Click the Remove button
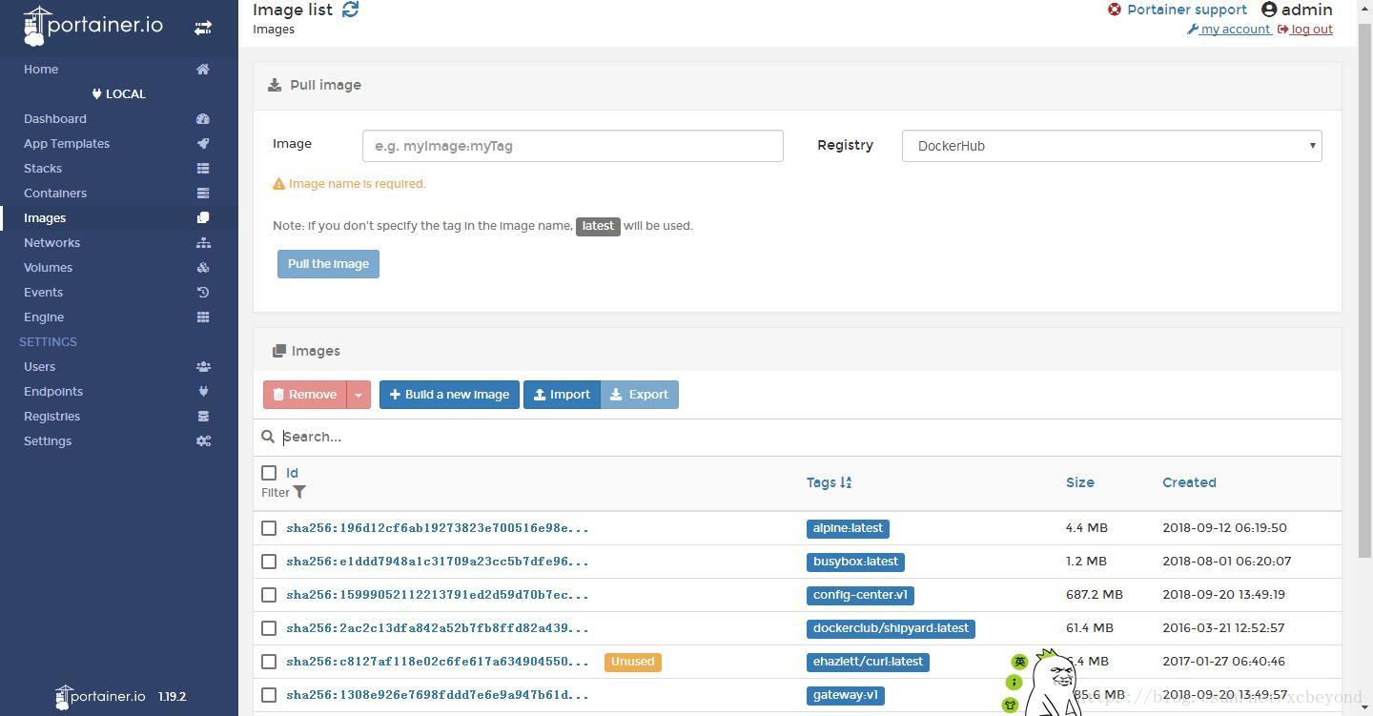1373x716 pixels. pos(305,395)
